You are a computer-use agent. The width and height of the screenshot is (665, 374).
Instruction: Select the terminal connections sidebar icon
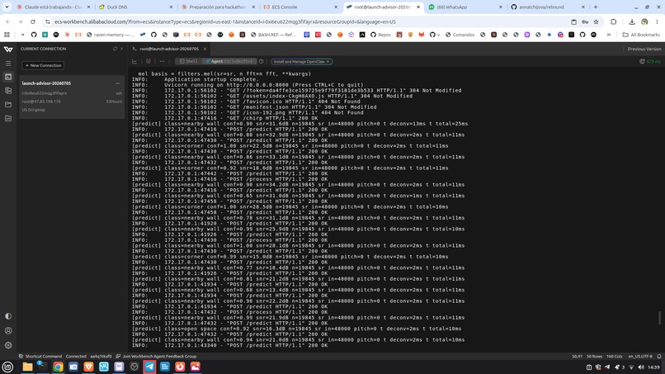[8, 77]
